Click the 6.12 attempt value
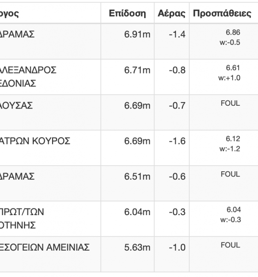This screenshot has width=258, height=277. pos(233,139)
